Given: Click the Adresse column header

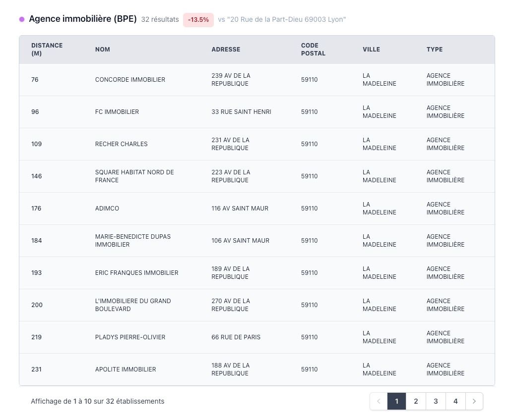Looking at the screenshot, I should point(226,50).
